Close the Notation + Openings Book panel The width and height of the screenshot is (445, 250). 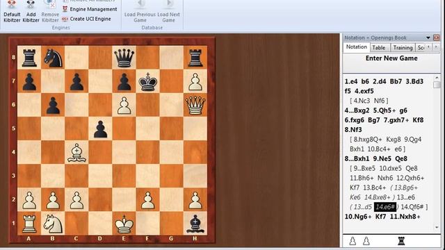click(436, 37)
